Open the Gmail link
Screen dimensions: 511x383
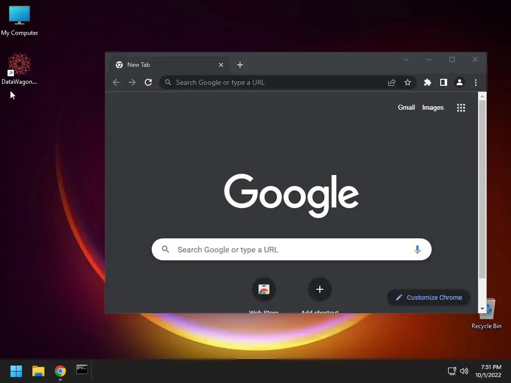(x=406, y=108)
